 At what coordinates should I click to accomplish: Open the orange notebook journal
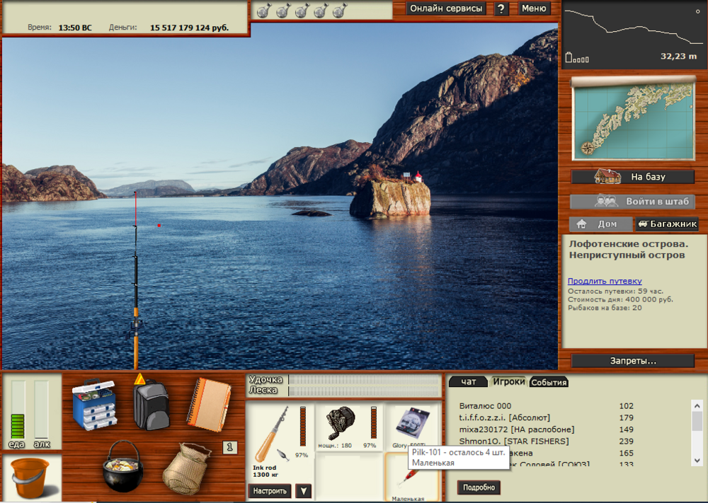209,404
